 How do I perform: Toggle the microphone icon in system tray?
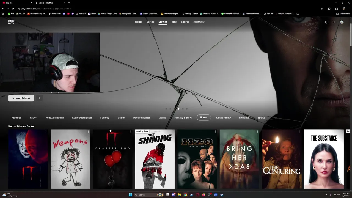coord(331,195)
